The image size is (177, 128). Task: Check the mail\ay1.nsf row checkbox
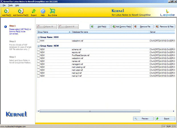(38, 76)
